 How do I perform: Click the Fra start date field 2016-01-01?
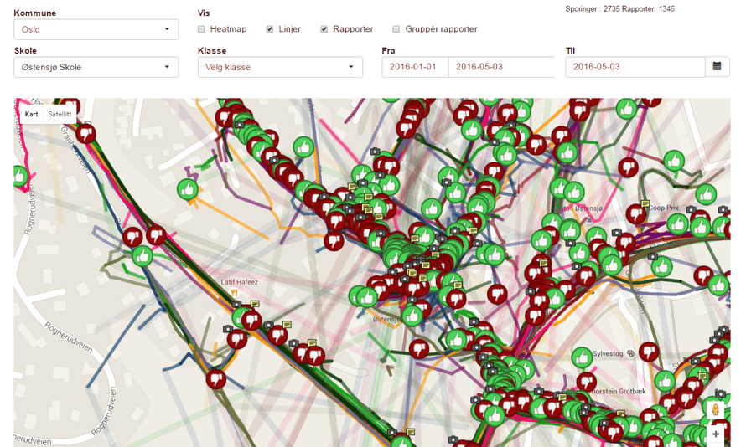[415, 67]
